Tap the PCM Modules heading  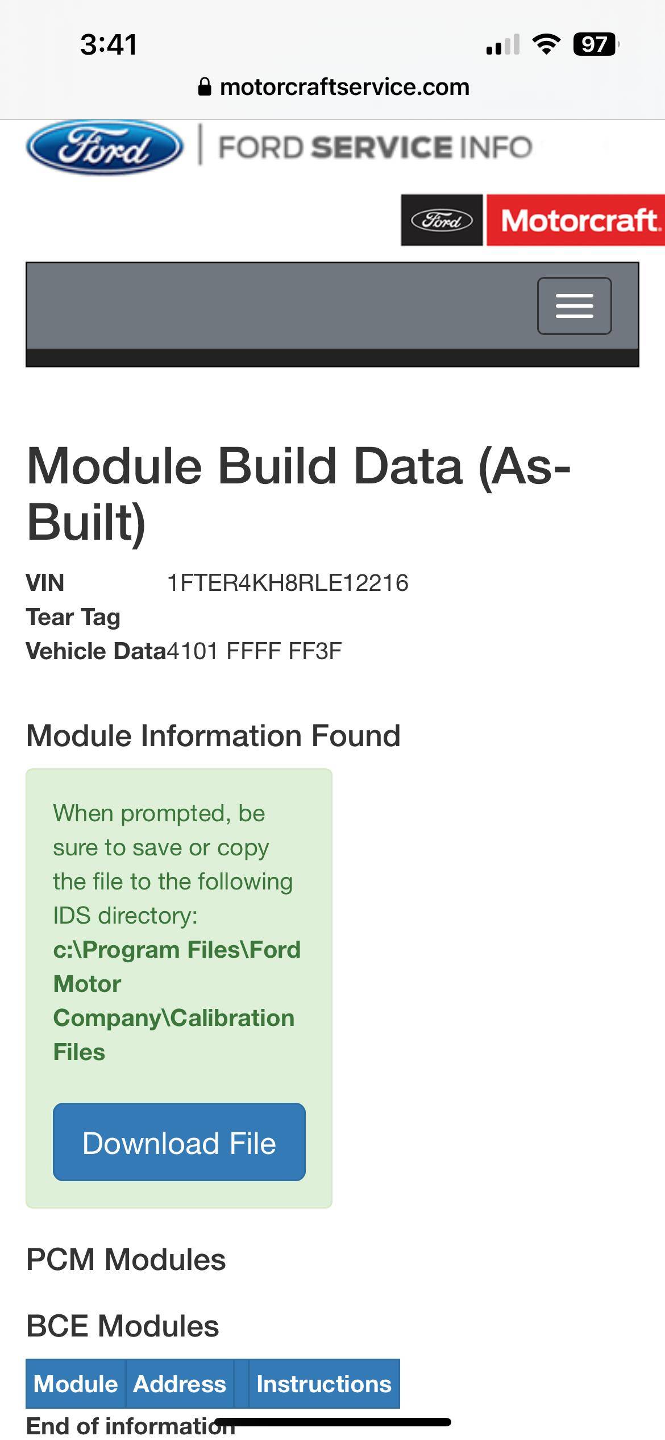(126, 1259)
